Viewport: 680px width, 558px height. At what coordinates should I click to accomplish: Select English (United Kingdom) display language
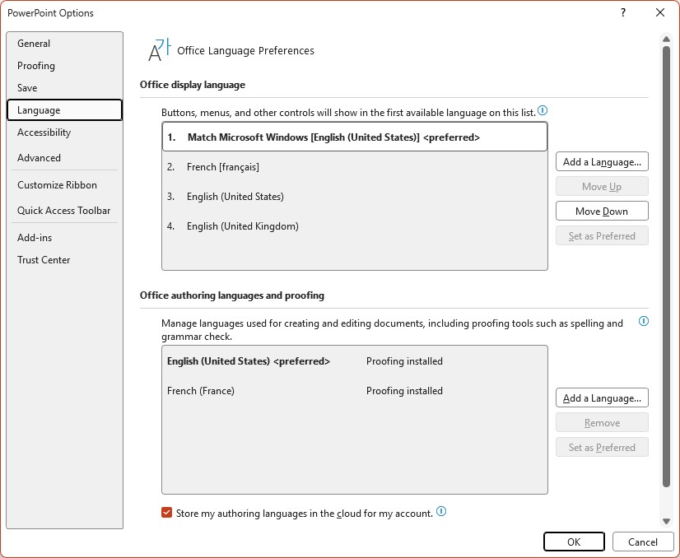pos(354,226)
